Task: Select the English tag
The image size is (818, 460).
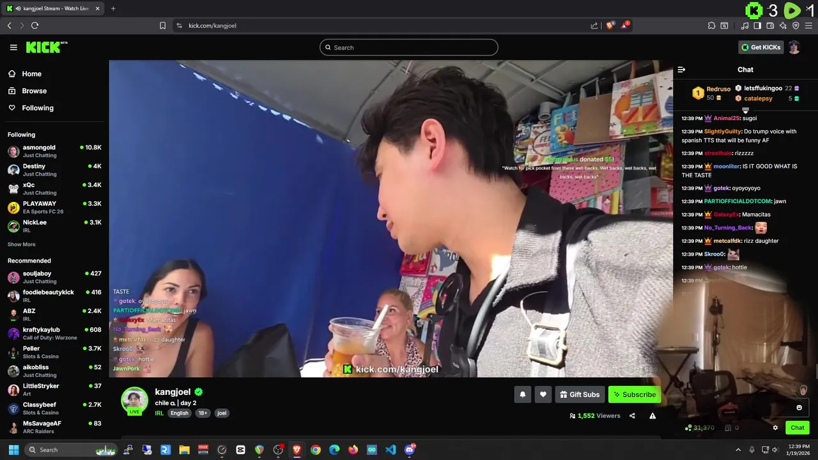Action: (180, 413)
